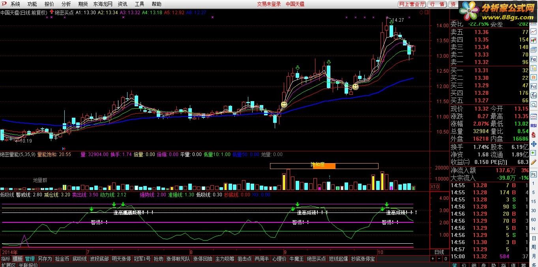The width and height of the screenshot is (538, 267).
Task: Click the X10 volume scale marker
Action: [434, 186]
